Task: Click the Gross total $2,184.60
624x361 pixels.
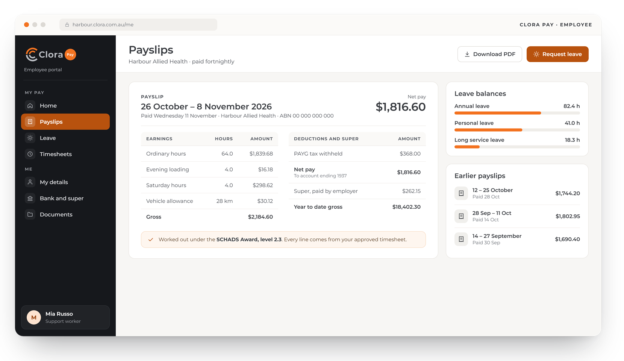Action: [x=261, y=217]
